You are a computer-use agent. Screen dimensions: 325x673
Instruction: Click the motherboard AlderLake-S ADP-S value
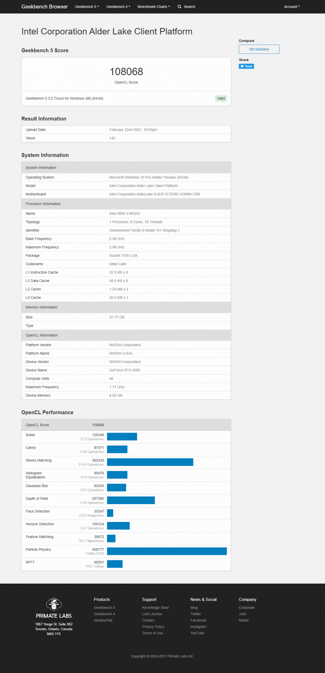(155, 194)
